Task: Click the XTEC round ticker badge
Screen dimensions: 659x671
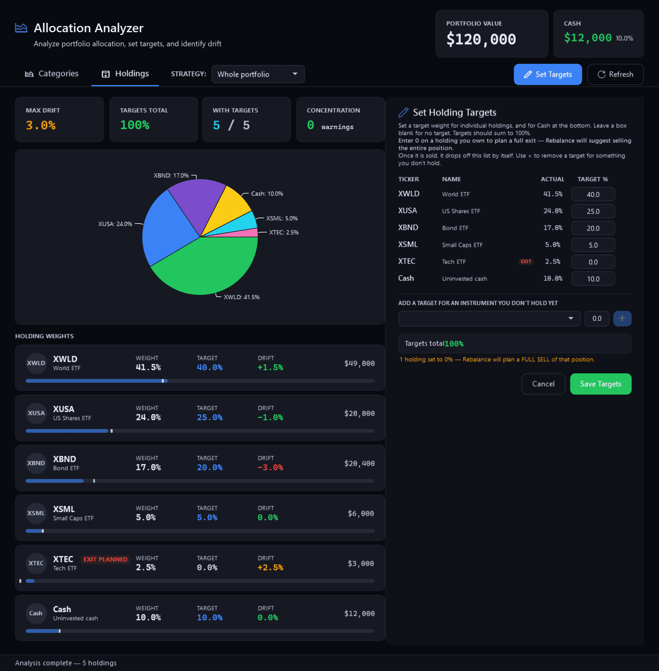Action: coord(36,563)
